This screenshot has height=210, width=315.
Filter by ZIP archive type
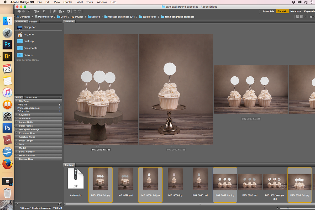coord(38,111)
